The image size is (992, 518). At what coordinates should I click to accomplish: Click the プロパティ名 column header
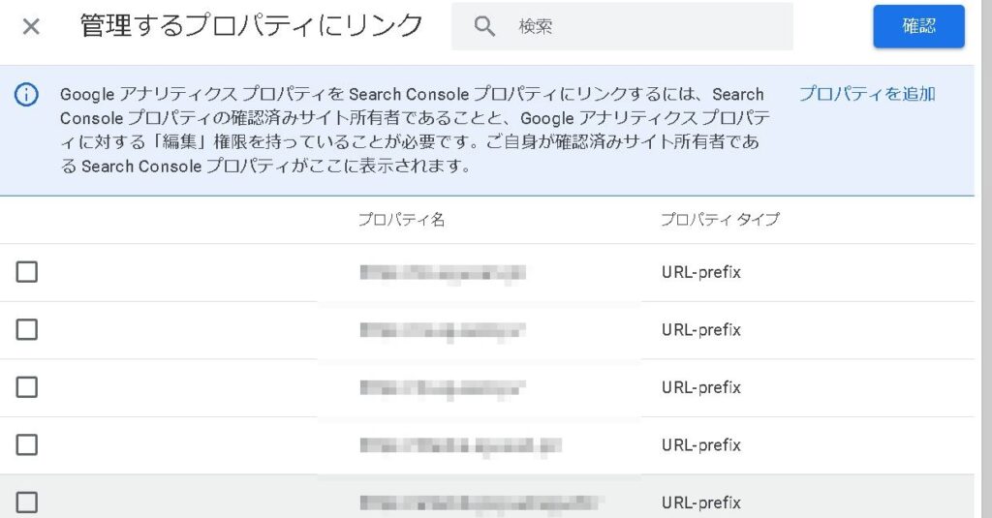(401, 220)
